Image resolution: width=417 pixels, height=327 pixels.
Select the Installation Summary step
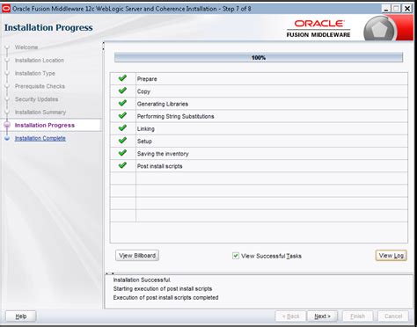tap(40, 113)
